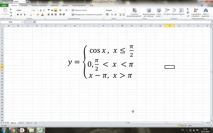The width and height of the screenshot is (213, 133).
Task: Zoom out with the minus button
Action: coord(194,126)
